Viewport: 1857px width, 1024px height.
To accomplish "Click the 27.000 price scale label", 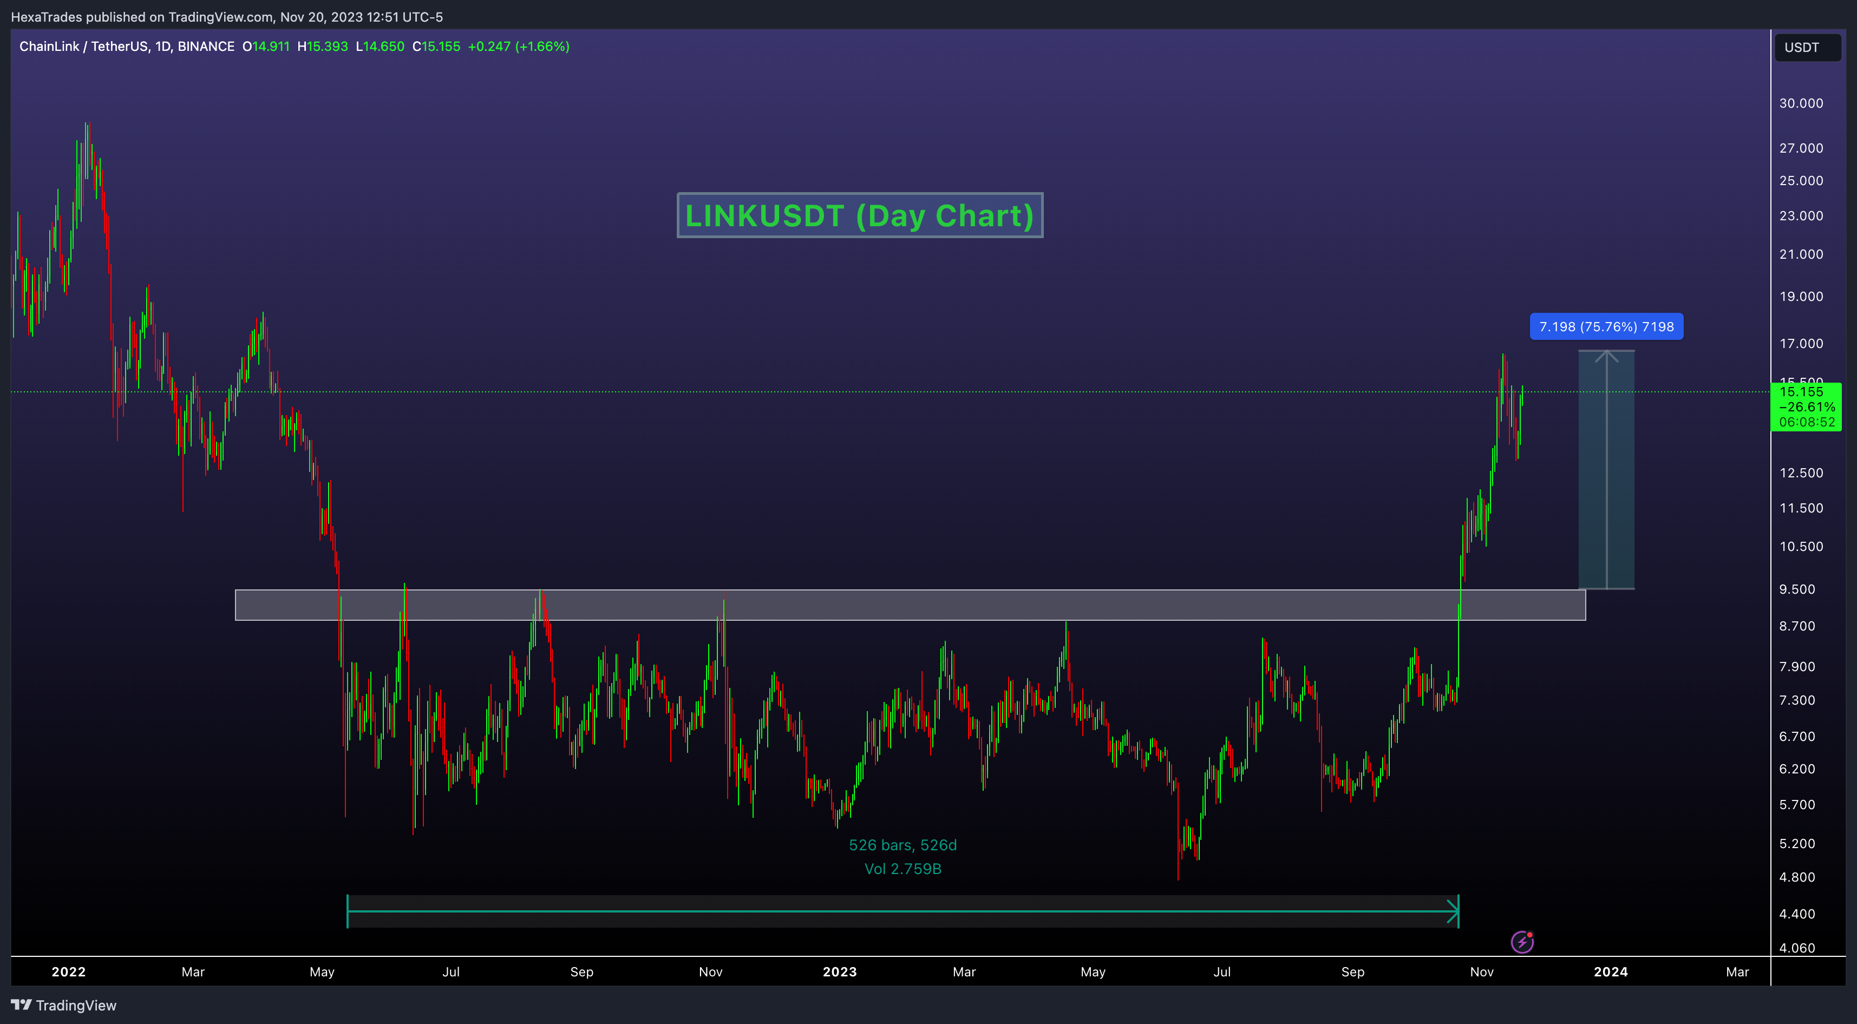I will (x=1801, y=148).
